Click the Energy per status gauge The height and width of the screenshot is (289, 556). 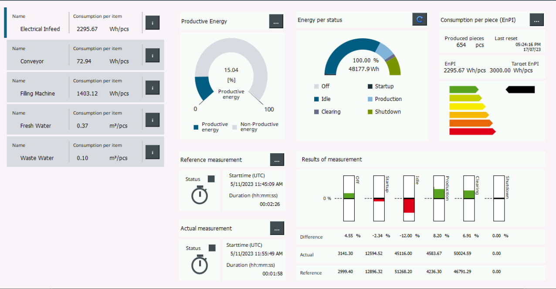363,57
